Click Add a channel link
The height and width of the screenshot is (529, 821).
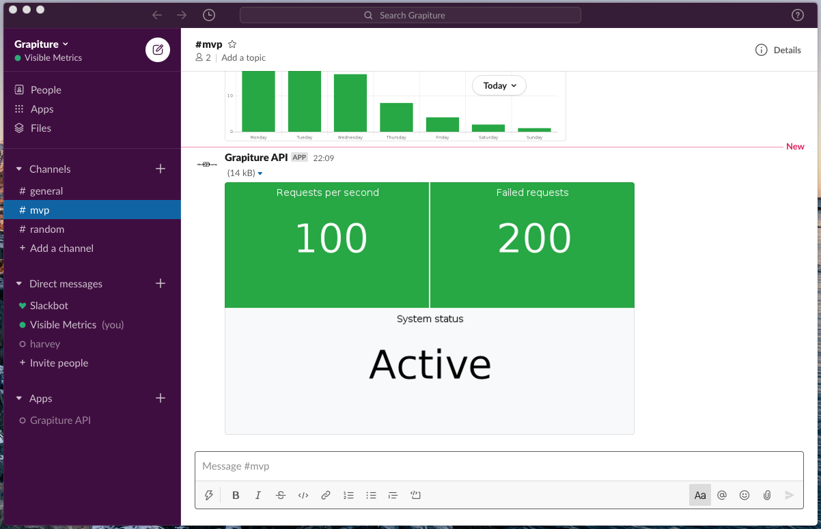point(61,248)
